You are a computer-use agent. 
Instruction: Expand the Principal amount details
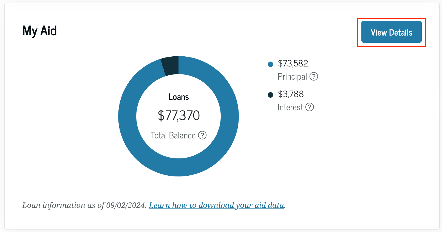[293, 63]
